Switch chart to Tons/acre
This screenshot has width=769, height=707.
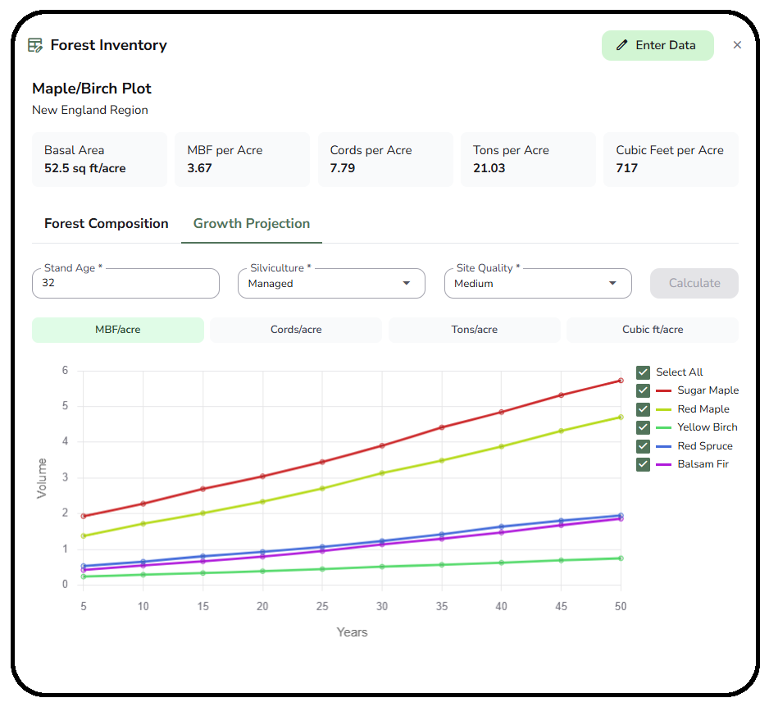(475, 330)
